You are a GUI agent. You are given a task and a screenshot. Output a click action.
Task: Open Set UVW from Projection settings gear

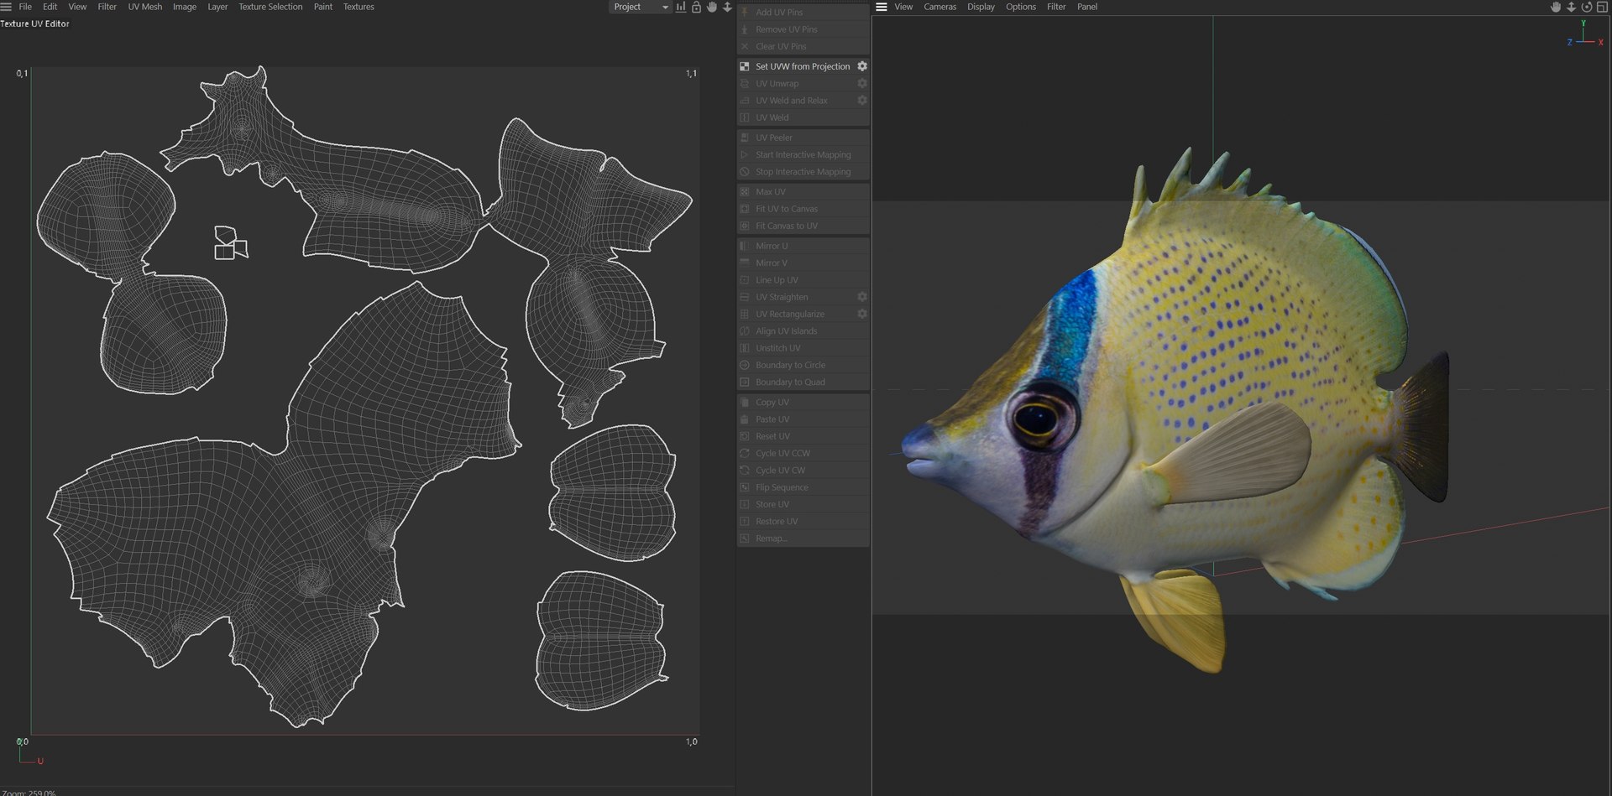click(x=862, y=66)
